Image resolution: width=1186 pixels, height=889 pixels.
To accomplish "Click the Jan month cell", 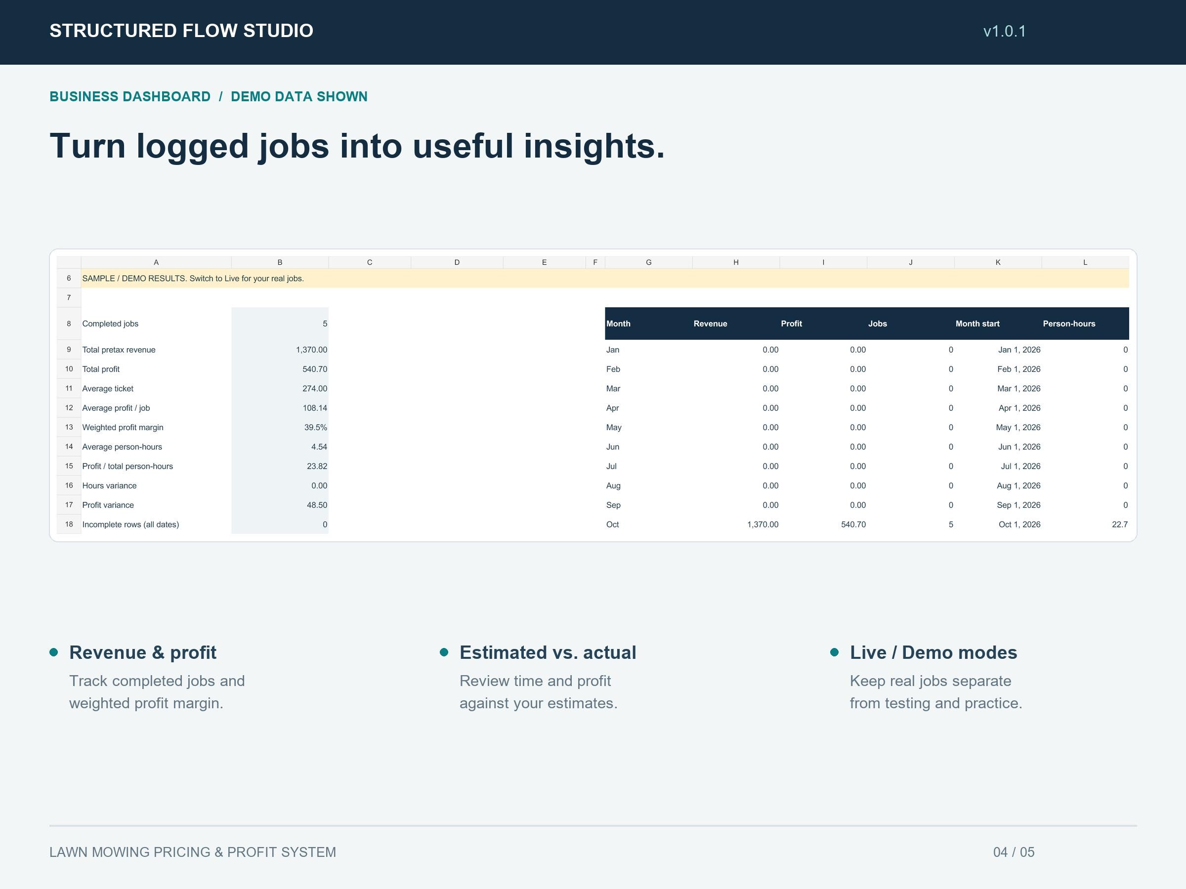I will pos(649,349).
